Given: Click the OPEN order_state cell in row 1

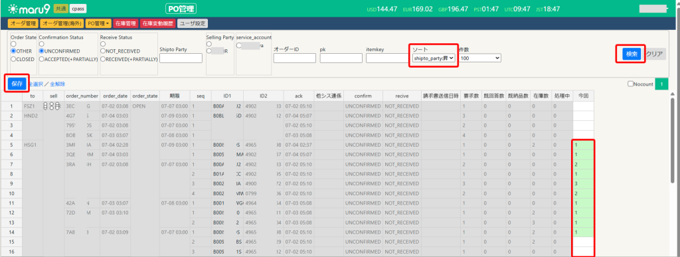Looking at the screenshot, I should tap(144, 106).
